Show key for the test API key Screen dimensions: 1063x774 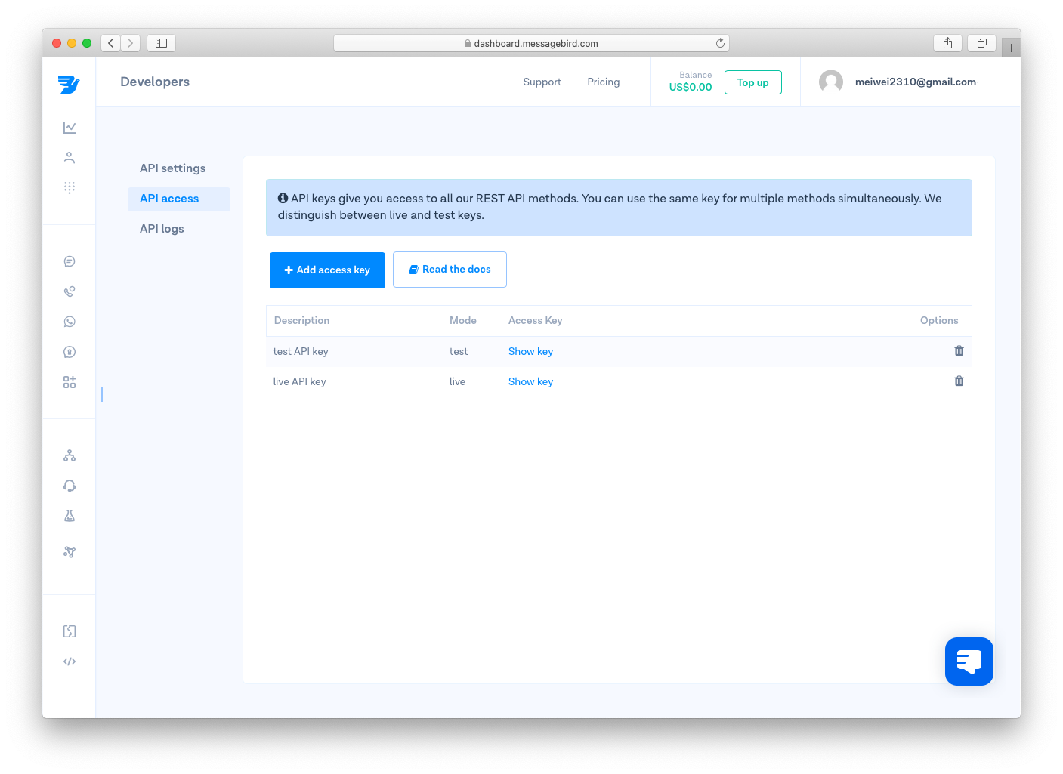[x=530, y=352]
